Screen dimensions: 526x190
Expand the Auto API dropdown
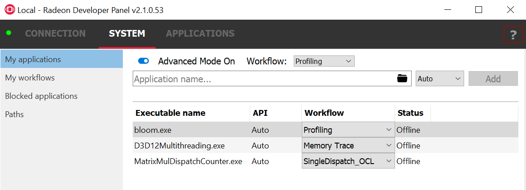point(439,79)
